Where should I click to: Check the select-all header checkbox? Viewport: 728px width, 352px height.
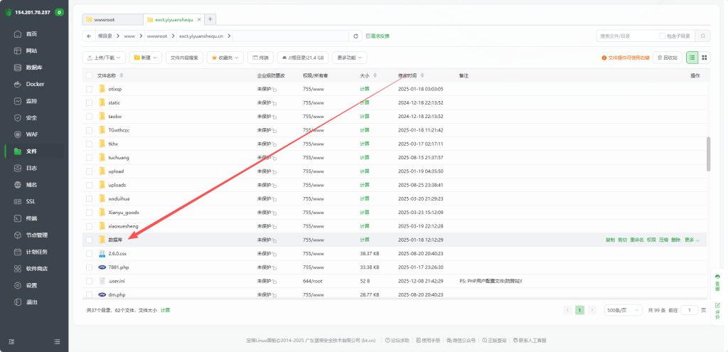pyautogui.click(x=89, y=75)
